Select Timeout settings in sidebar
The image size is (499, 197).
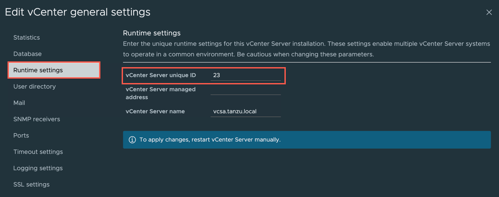(x=38, y=152)
